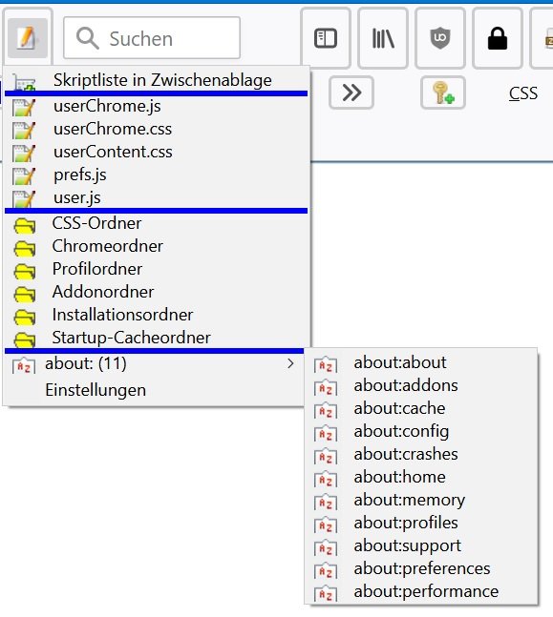553x617 pixels.
Task: Expand the double-chevron overflow button
Action: 351,93
